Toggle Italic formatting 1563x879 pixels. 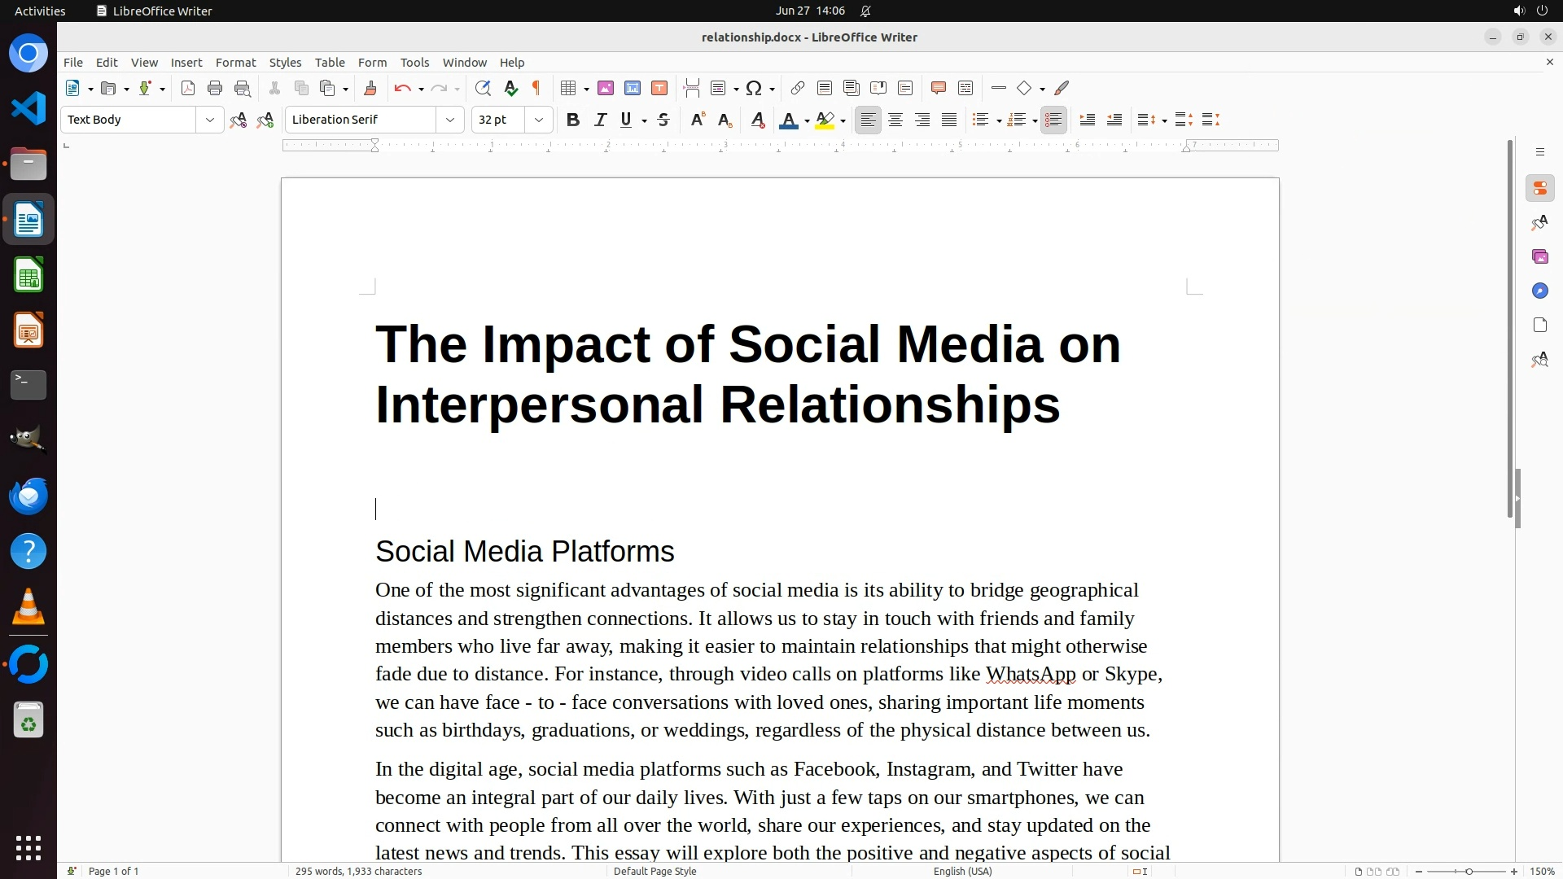tap(600, 120)
